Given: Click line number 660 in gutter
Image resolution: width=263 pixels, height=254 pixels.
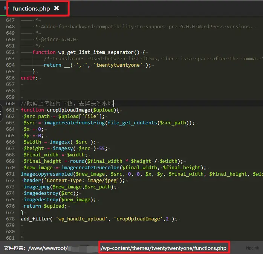Looking at the screenshot, I should pos(11,104).
